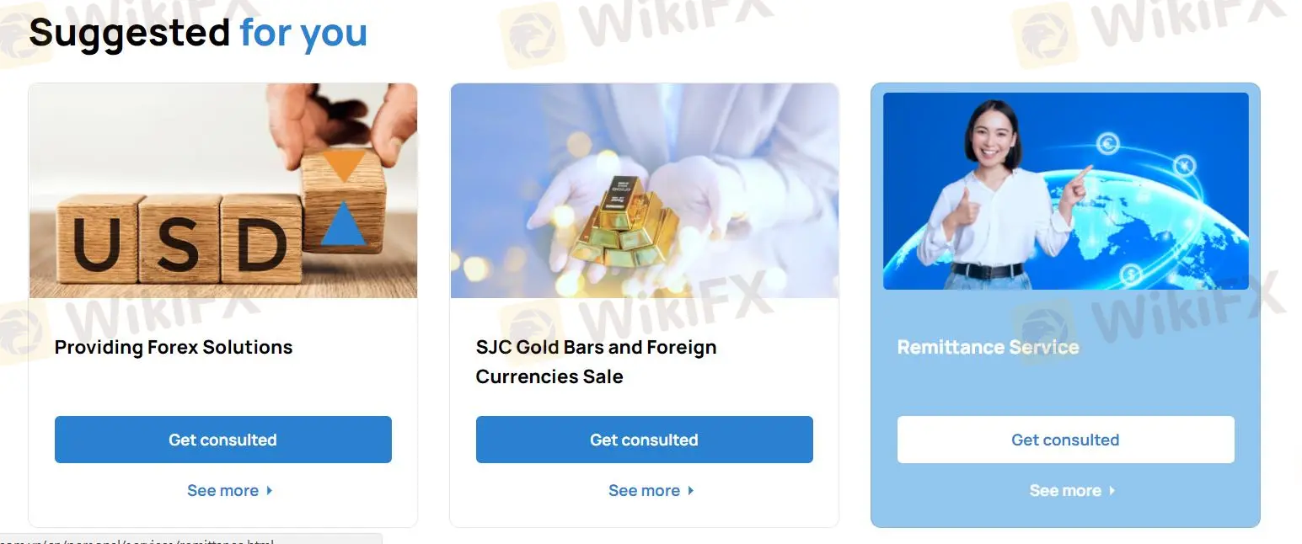Image resolution: width=1302 pixels, height=544 pixels.
Task: Click the arrow icon beside Forex See more
Action: click(270, 490)
